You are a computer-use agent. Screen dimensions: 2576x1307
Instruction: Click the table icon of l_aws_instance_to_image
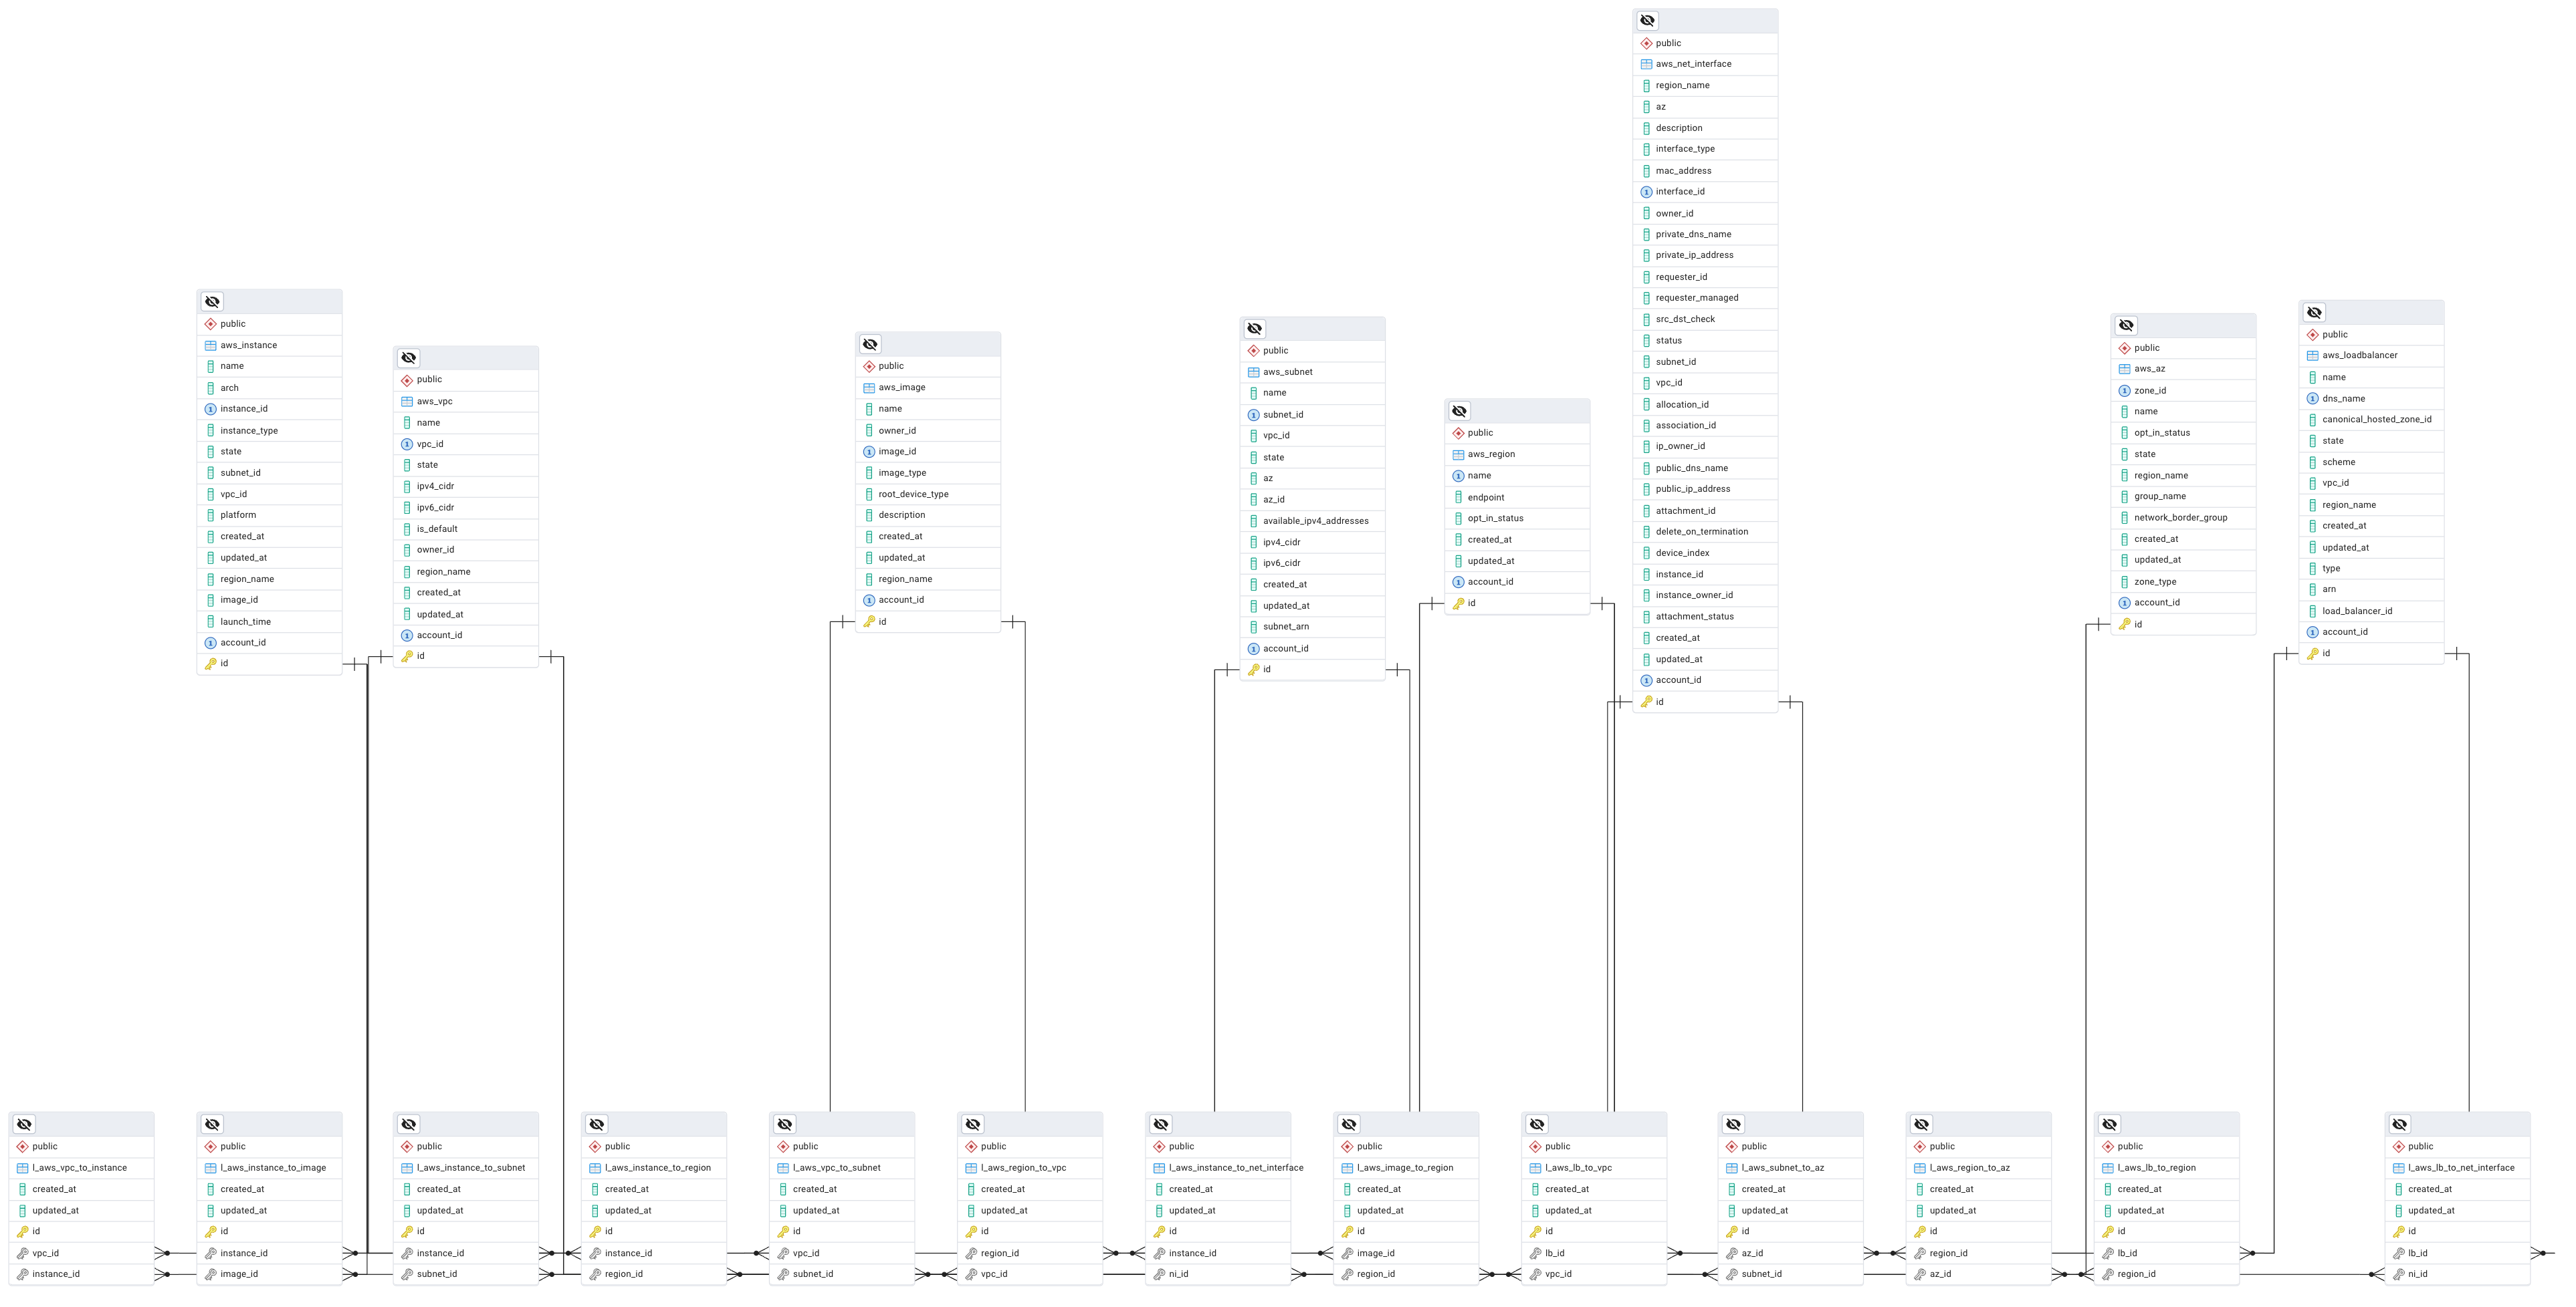[x=210, y=1167]
